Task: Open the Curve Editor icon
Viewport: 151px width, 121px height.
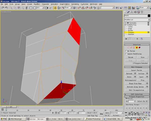Action: 126,8
